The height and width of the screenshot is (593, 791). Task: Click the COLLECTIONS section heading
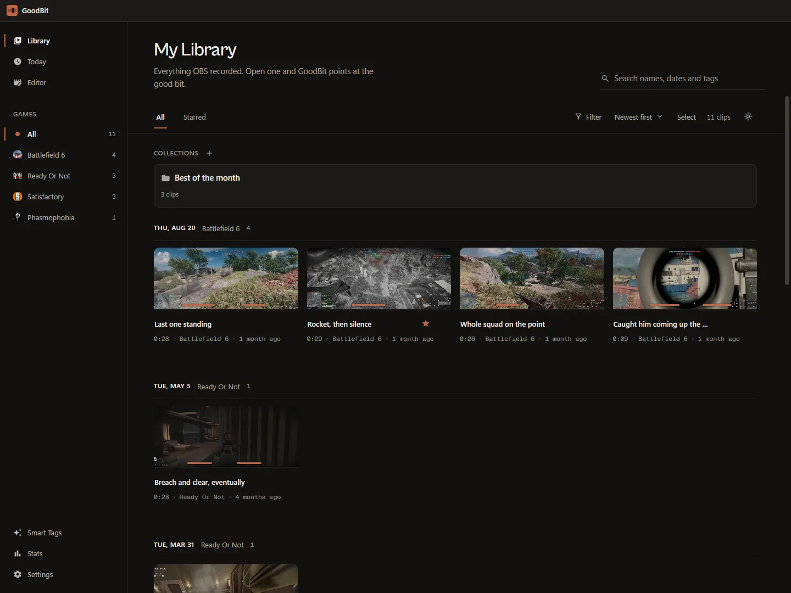coord(176,153)
